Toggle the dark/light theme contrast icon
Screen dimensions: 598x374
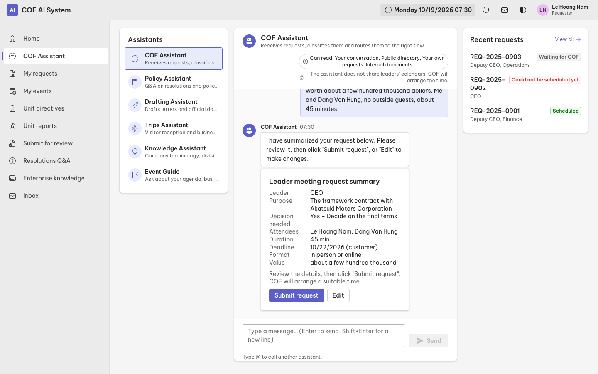coord(523,10)
